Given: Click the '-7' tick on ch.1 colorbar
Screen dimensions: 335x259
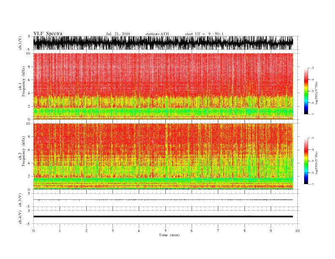Looking at the screenshot, I should point(312,114).
